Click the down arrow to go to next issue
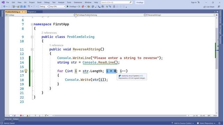The width and height of the screenshot is (223, 125). pos(39,116)
